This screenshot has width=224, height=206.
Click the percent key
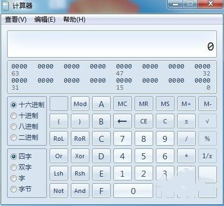[208, 139]
